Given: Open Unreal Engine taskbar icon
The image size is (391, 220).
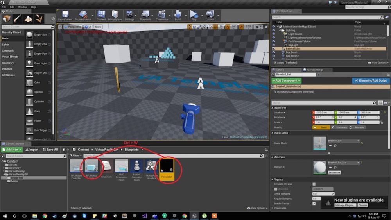Looking at the screenshot, I should pos(194,216).
